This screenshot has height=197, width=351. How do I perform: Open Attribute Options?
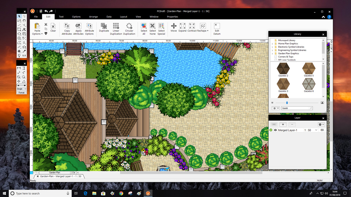(x=89, y=29)
